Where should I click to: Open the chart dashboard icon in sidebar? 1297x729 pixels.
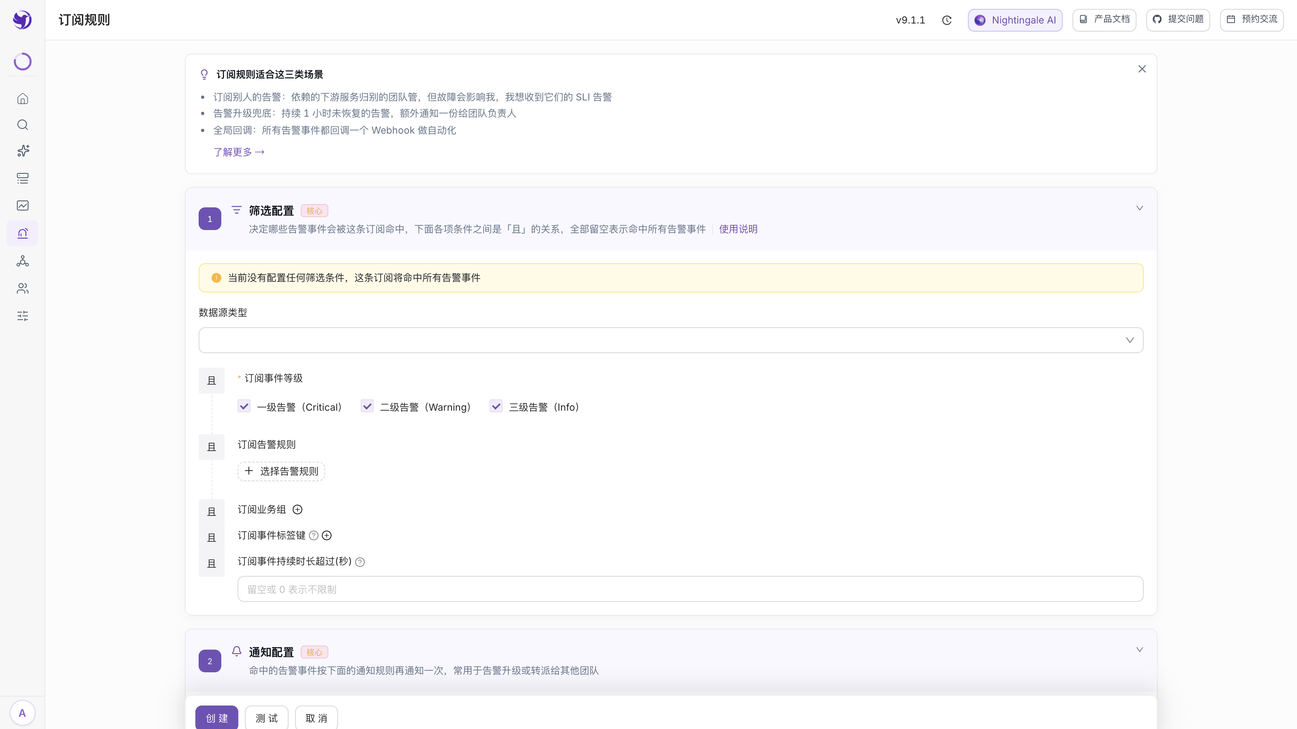pyautogui.click(x=23, y=205)
